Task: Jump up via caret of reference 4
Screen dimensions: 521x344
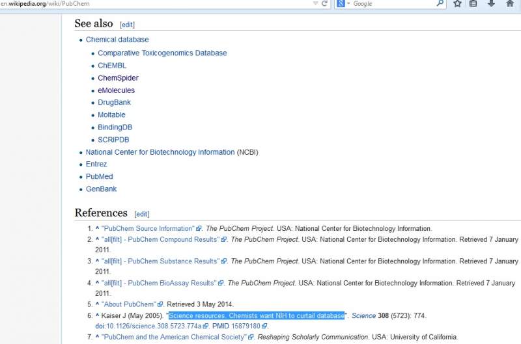Action: tap(97, 283)
